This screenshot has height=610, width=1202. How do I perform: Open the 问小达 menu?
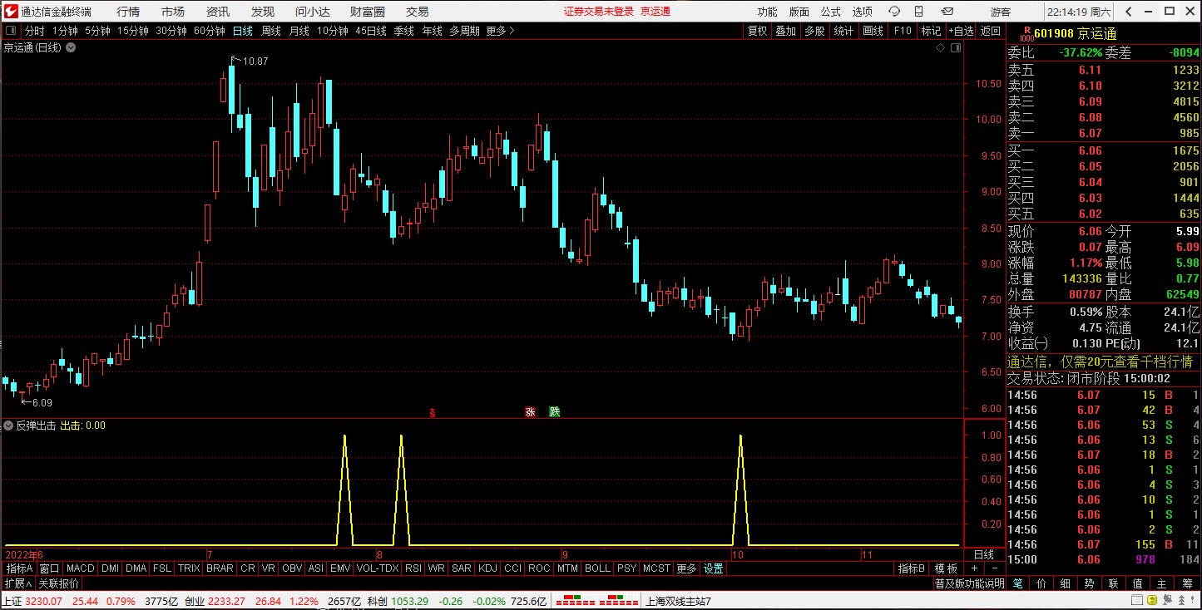pyautogui.click(x=313, y=12)
